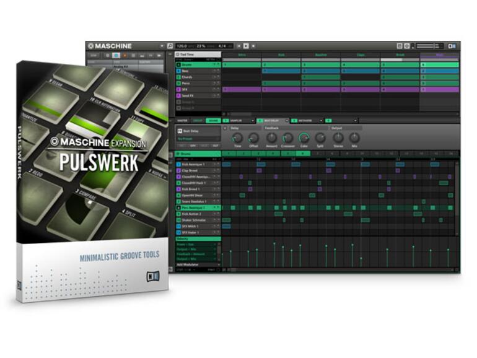Mute the Bass group
This screenshot has height=358, width=477.
(x=214, y=71)
